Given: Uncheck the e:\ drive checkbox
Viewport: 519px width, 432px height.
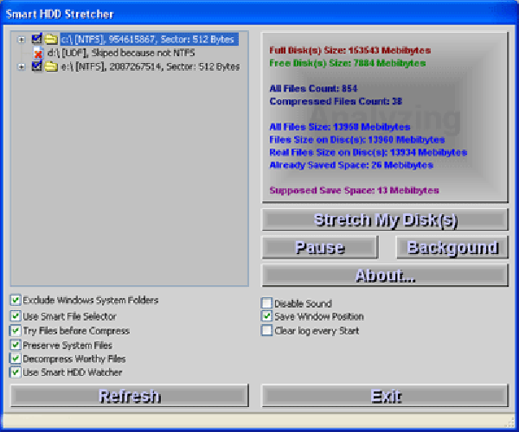Looking at the screenshot, I should pos(36,67).
